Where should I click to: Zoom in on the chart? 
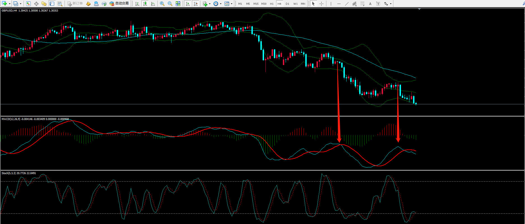click(x=162, y=4)
